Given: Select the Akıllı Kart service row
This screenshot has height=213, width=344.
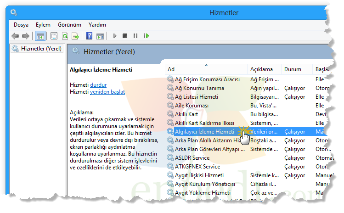Looking at the screenshot, I should (x=186, y=114).
